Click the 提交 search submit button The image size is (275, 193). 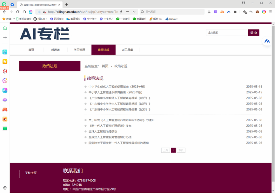(x=253, y=32)
